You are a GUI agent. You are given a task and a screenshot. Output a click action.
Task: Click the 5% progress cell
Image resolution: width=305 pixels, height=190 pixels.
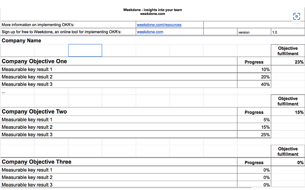(254, 120)
